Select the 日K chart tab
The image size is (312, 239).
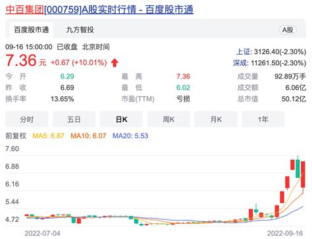pos(121,119)
